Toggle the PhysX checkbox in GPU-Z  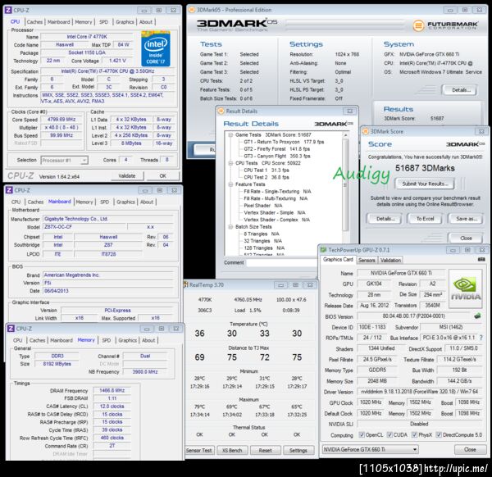pos(414,434)
